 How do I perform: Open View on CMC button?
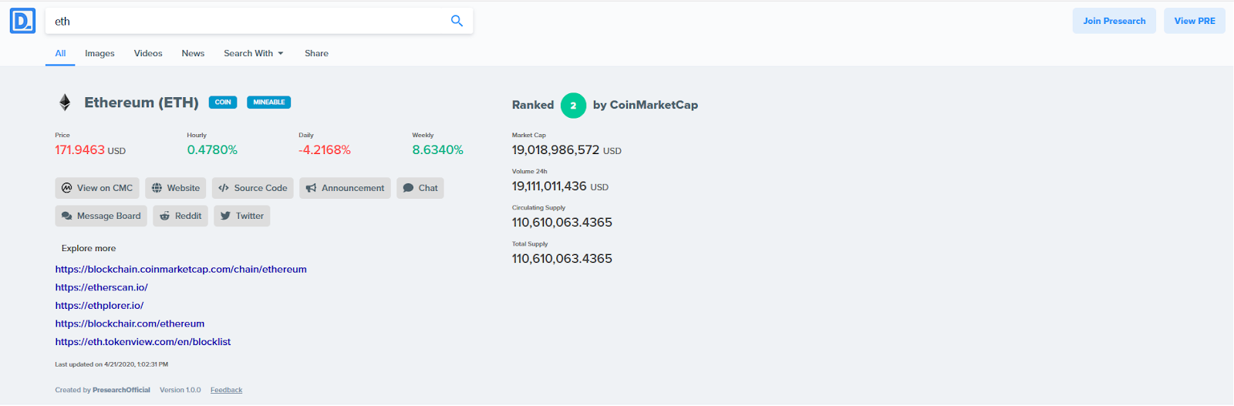click(x=97, y=188)
